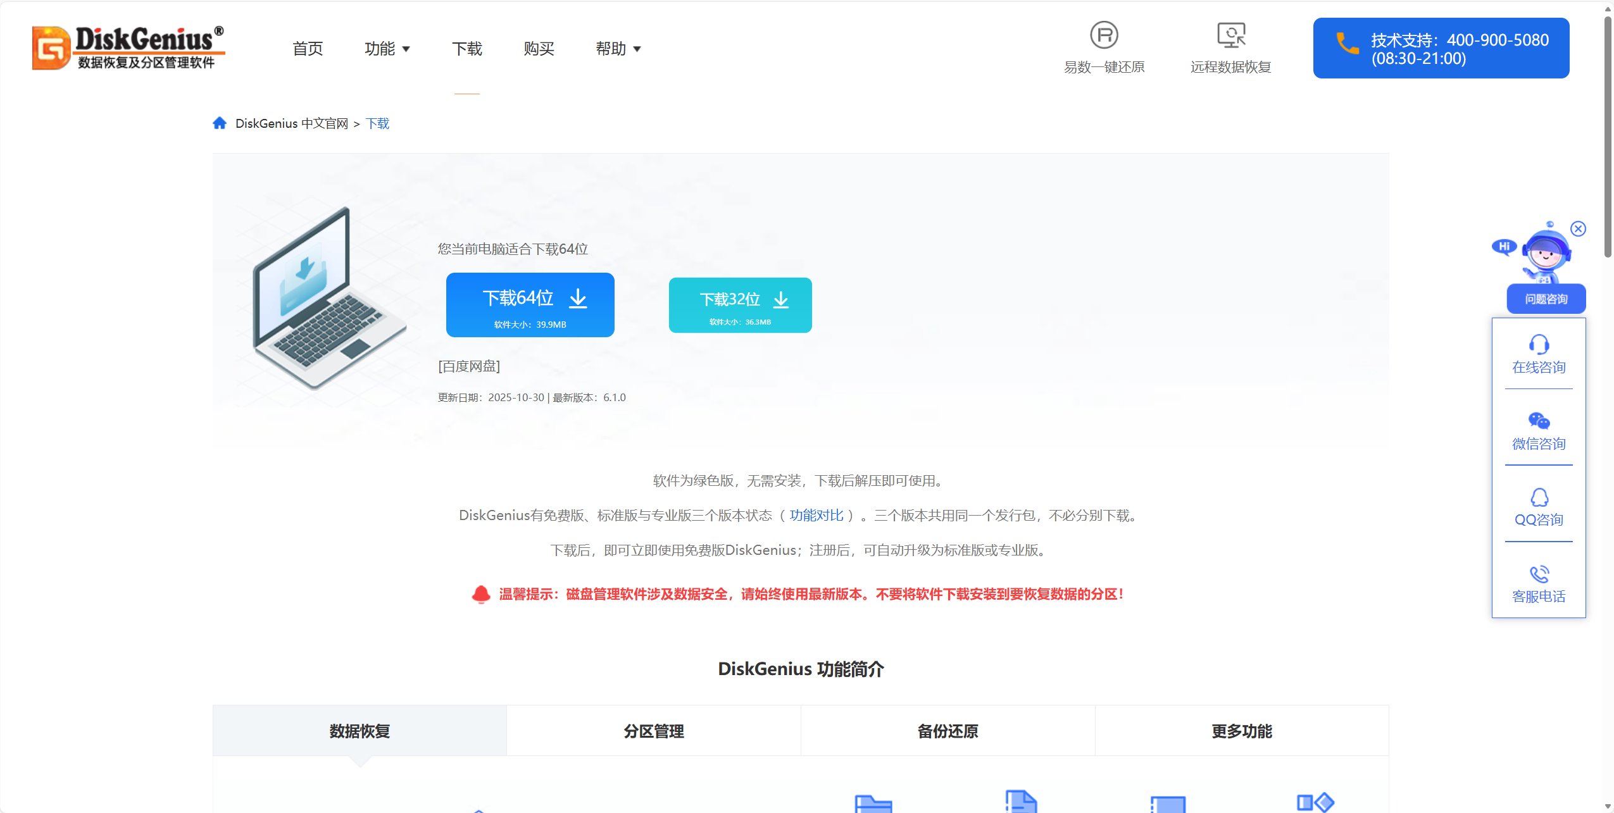The height and width of the screenshot is (813, 1614).
Task: Click the 在线咨询 headset icon
Action: [x=1539, y=345]
